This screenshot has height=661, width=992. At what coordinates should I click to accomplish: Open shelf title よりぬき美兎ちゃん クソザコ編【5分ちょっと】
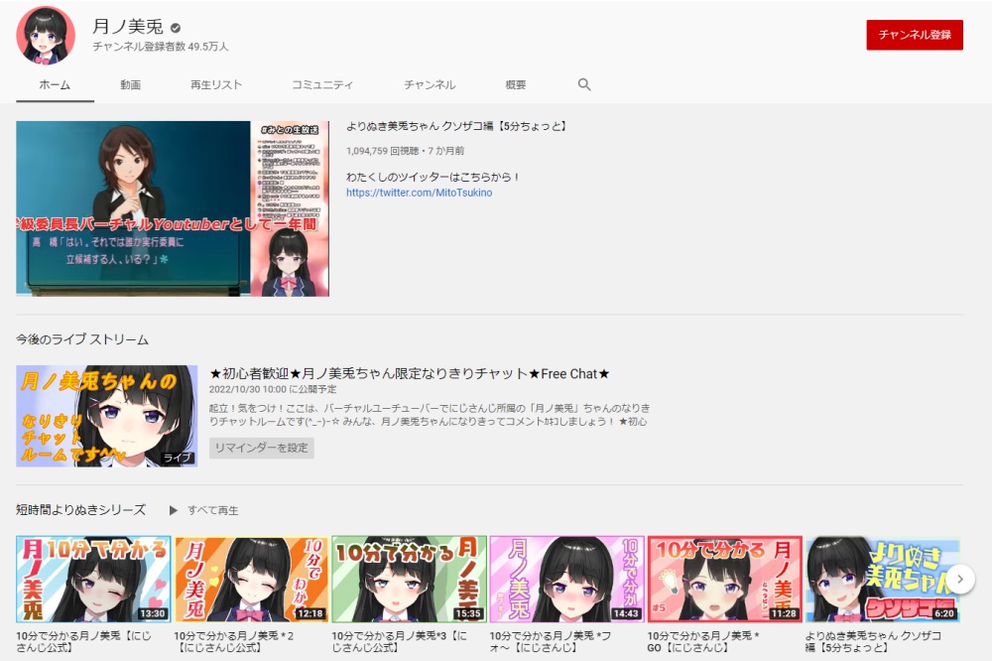point(873,641)
